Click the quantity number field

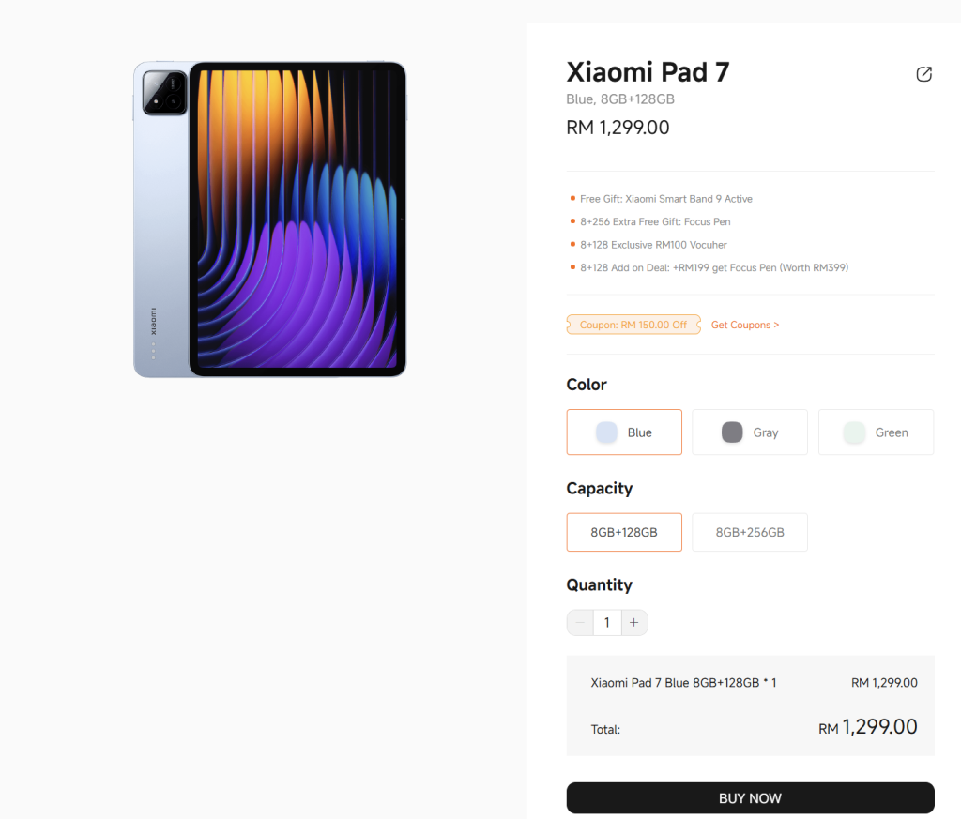[607, 623]
